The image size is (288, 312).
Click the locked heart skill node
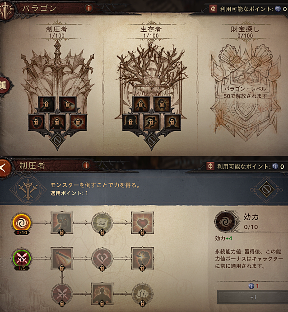click(x=142, y=223)
